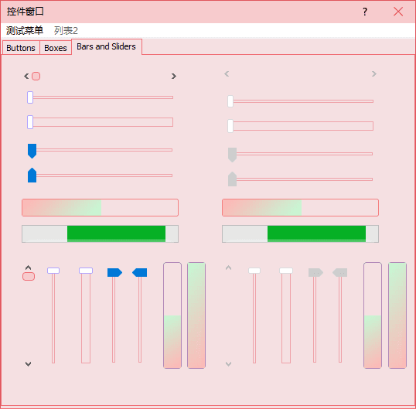Click the gray left-pointing disabled vertical slider handle
The image size is (416, 409).
point(340,272)
